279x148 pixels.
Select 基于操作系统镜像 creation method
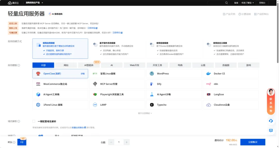tap(117, 49)
